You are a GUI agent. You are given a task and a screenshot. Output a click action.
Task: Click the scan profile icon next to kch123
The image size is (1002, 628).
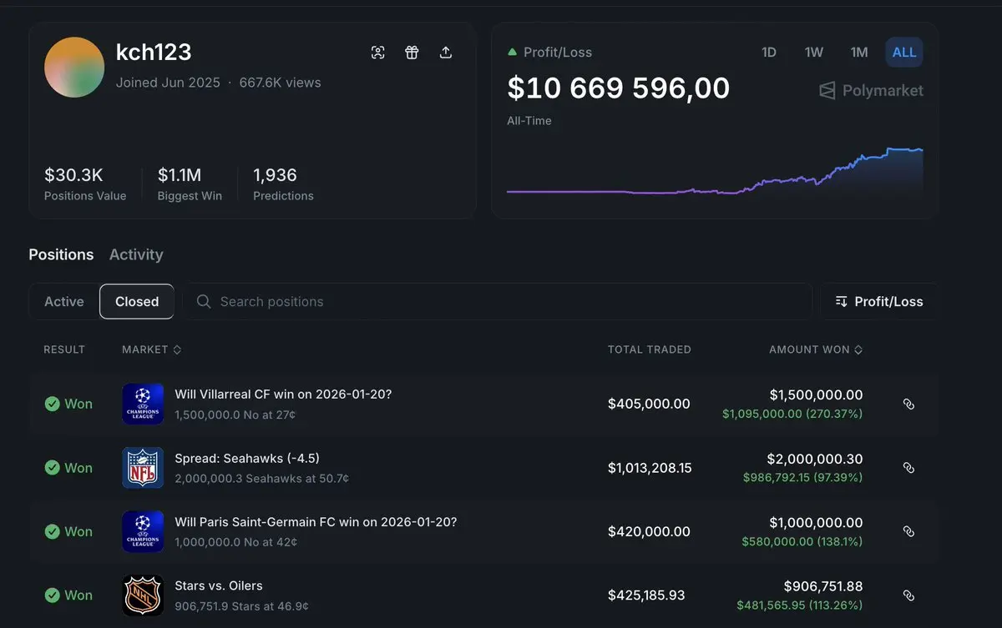click(x=378, y=53)
